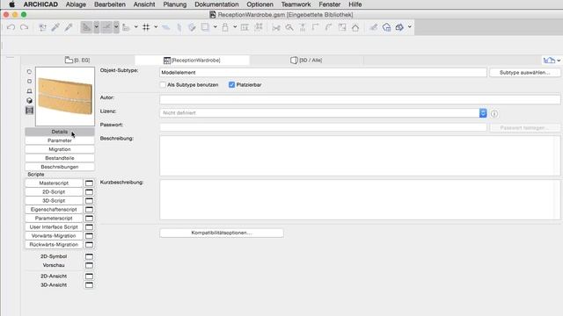Open the Beschreibungen section
This screenshot has width=563, height=316.
point(60,167)
